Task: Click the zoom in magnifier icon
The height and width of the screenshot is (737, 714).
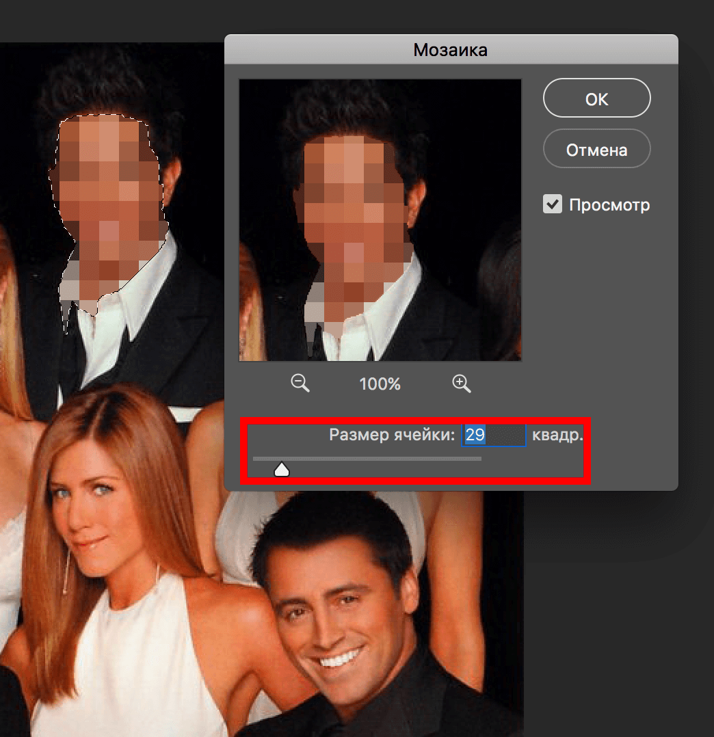Action: click(462, 383)
